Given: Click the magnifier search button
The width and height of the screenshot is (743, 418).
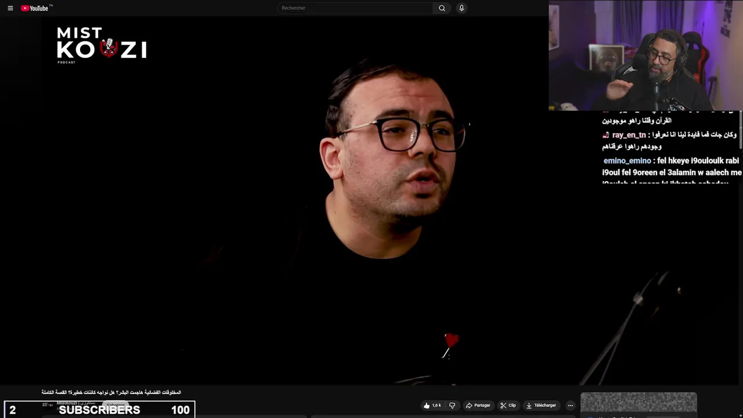Looking at the screenshot, I should (442, 8).
